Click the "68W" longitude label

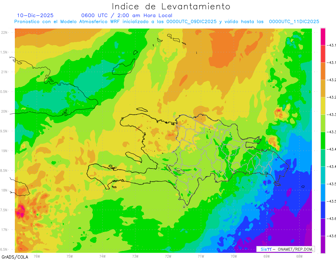click(x=299, y=256)
